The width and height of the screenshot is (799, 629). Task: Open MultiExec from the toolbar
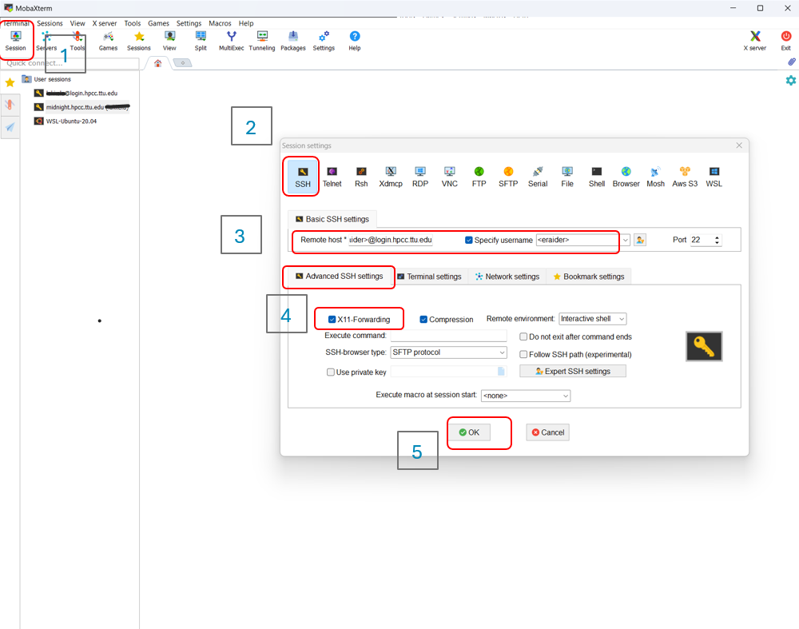point(232,41)
